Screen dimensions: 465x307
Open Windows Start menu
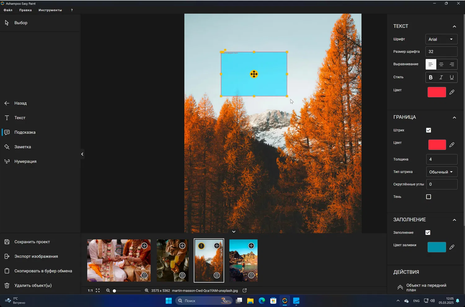pyautogui.click(x=169, y=301)
